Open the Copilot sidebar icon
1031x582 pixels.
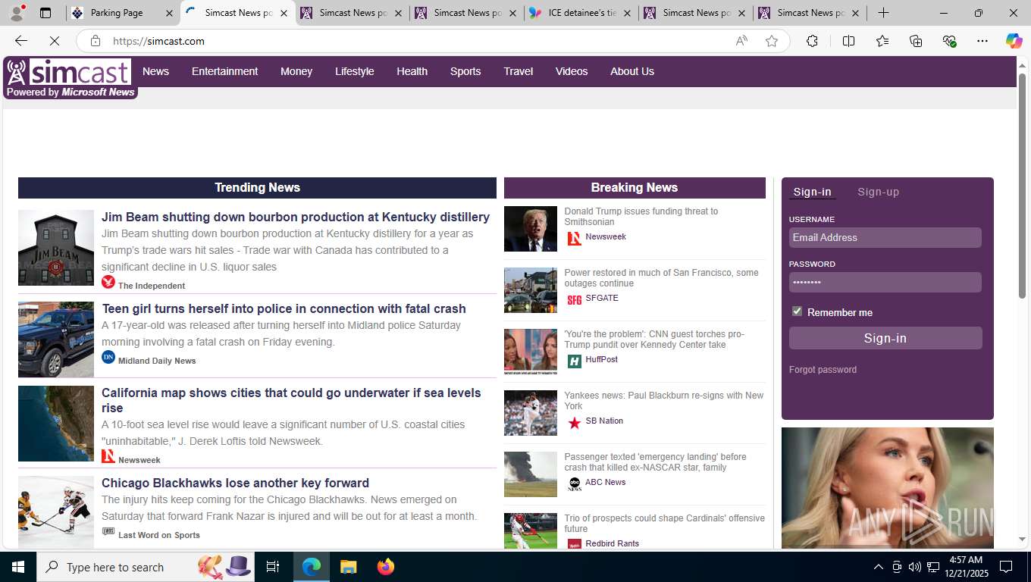[x=1014, y=41]
